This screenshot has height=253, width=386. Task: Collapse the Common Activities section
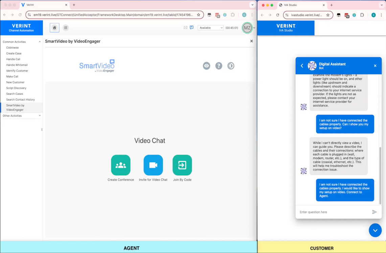pyautogui.click(x=40, y=41)
